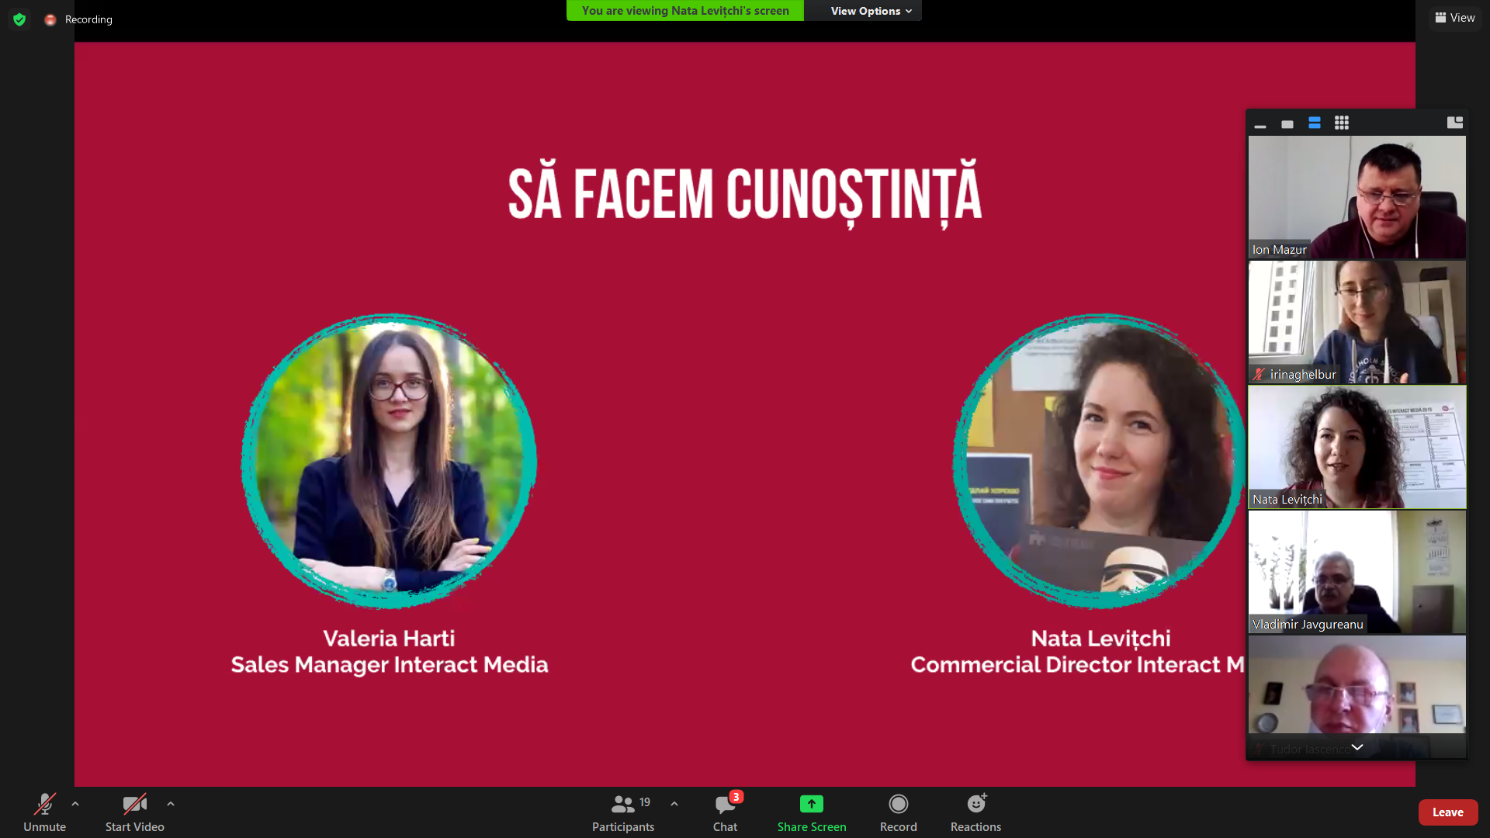Start the camera video
The image size is (1490, 838).
pos(135,812)
